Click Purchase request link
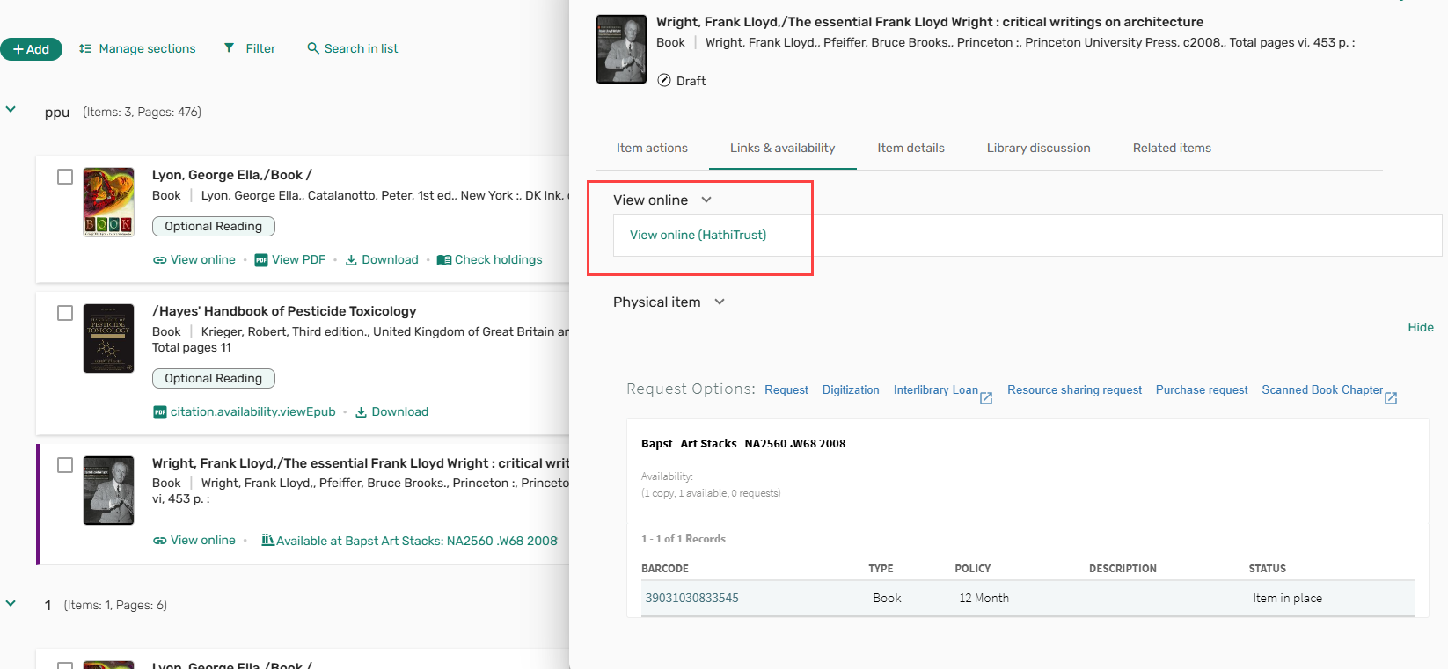This screenshot has height=669, width=1448. tap(1202, 389)
